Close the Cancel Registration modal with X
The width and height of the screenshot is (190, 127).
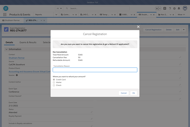[x=138, y=27]
